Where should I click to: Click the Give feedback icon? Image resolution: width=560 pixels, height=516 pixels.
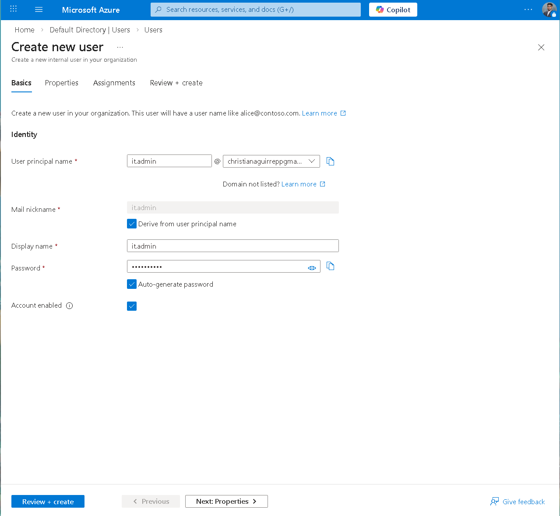point(494,502)
